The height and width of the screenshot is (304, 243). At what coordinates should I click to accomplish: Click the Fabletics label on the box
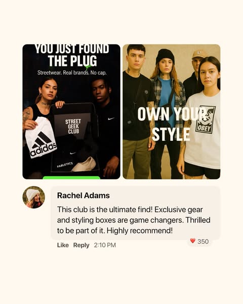(x=65, y=165)
